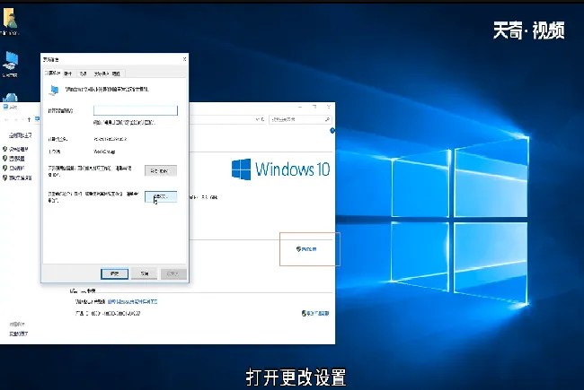Click the Change settings shield link
584x390 pixels.
click(x=306, y=249)
